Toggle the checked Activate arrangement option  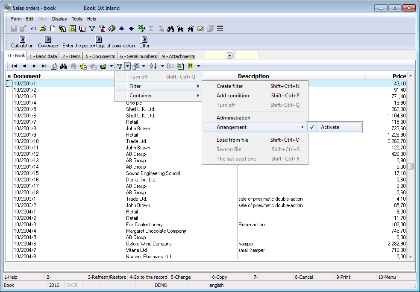tap(330, 127)
